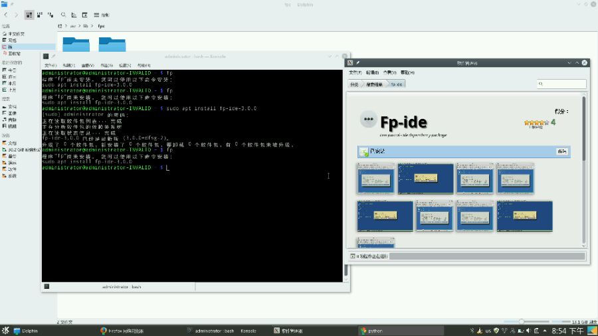
Task: Switch to python task in taskbar
Action: click(x=401, y=331)
